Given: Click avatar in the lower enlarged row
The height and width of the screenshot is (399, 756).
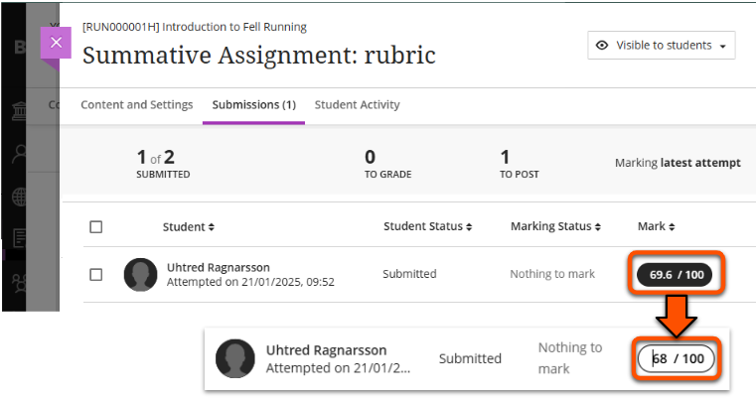Looking at the screenshot, I should (234, 358).
